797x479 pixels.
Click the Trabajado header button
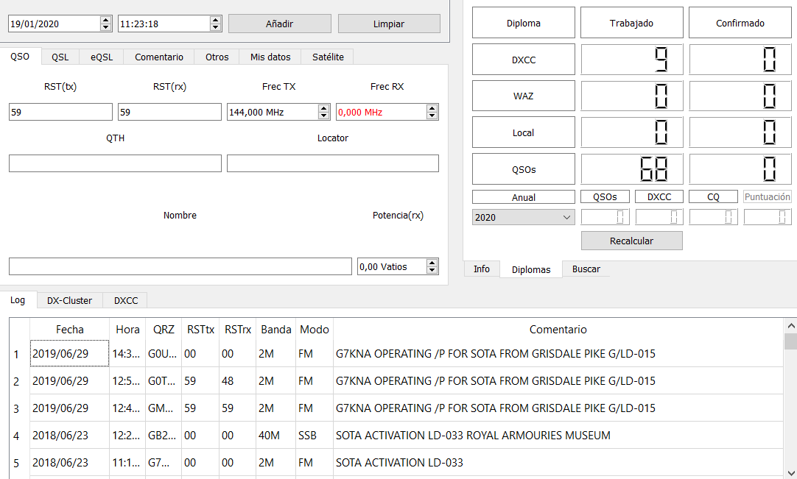click(x=632, y=23)
